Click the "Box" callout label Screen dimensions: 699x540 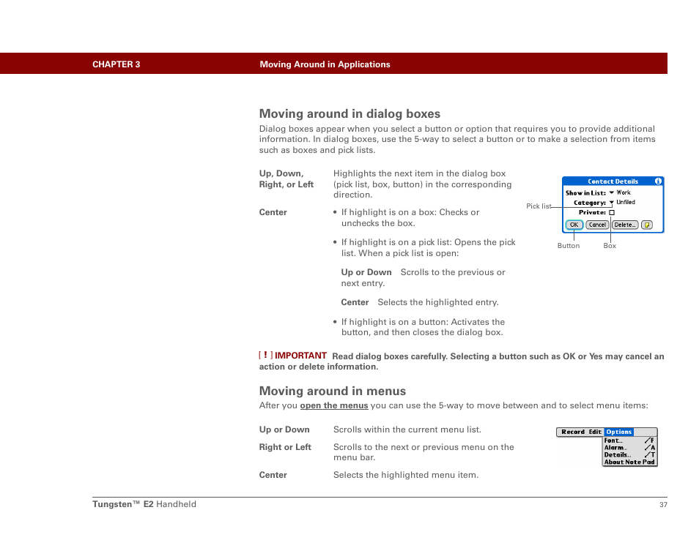(610, 246)
